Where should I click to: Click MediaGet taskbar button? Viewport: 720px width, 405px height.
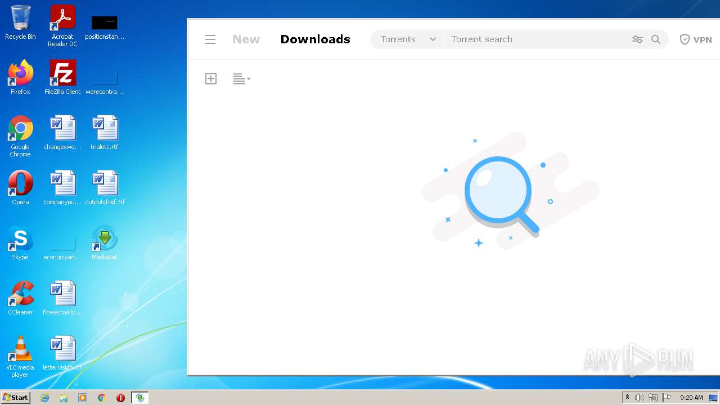click(140, 398)
